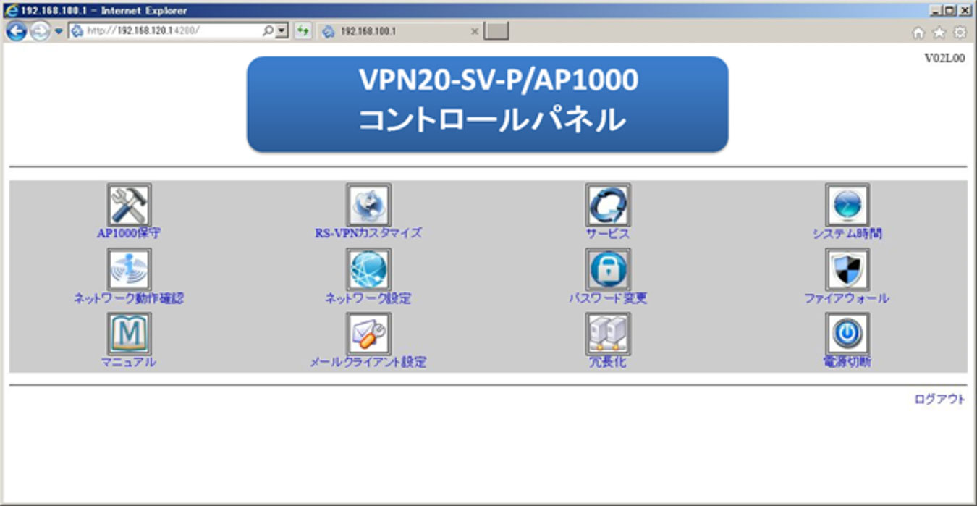977x506 pixels.
Task: Open the ネットワーク設定 globe icon
Action: click(x=368, y=270)
